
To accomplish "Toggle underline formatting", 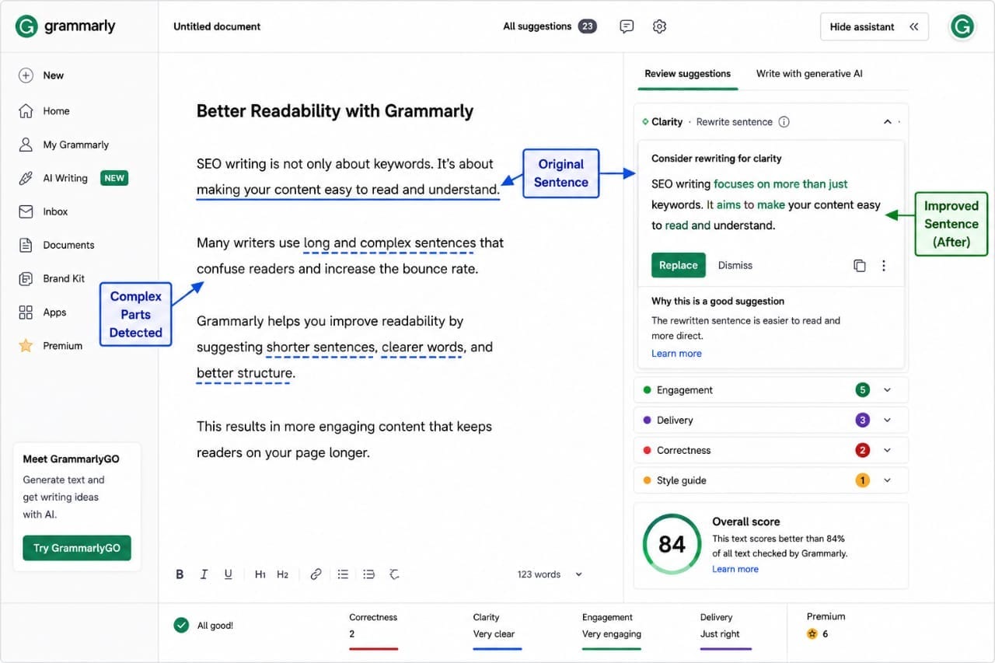I will pyautogui.click(x=228, y=574).
